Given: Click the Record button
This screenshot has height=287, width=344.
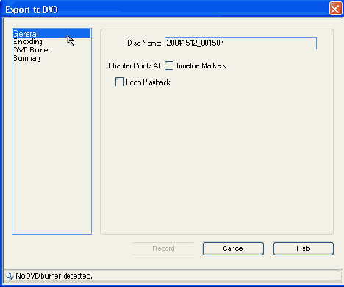Looking at the screenshot, I should 163,249.
